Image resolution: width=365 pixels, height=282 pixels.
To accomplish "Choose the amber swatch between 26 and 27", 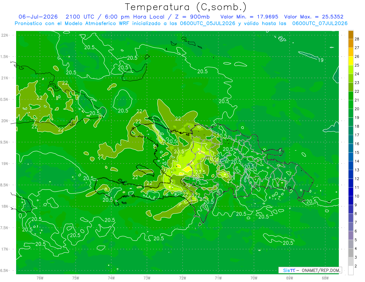I will 351,52.
